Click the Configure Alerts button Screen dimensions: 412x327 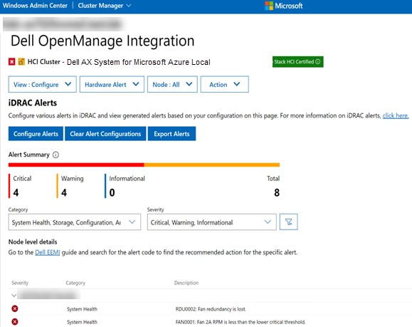tap(36, 134)
